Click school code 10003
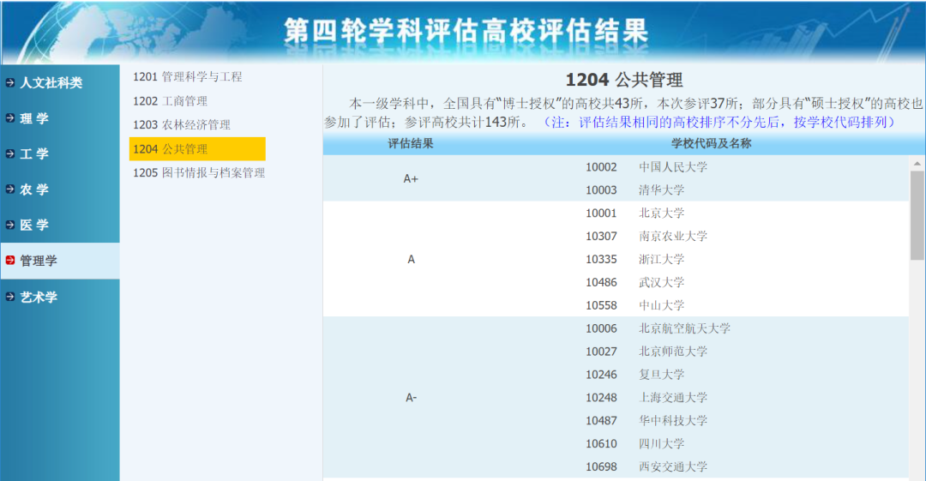This screenshot has height=481, width=926. coord(601,190)
